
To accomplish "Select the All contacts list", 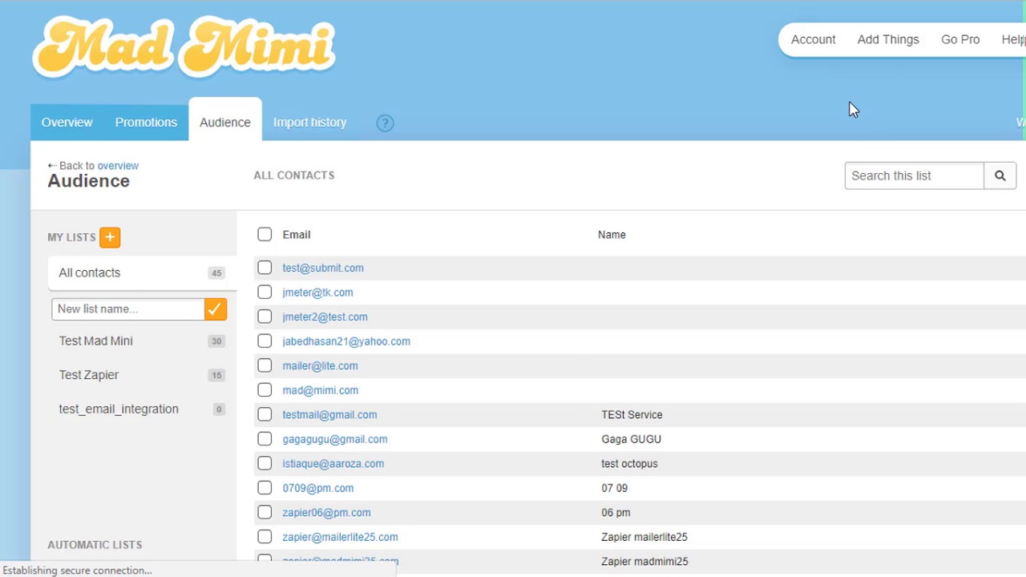I will [x=142, y=272].
